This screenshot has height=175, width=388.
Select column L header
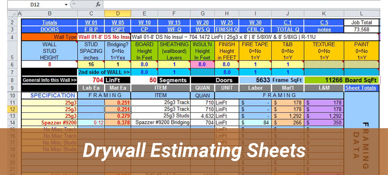[361, 14]
